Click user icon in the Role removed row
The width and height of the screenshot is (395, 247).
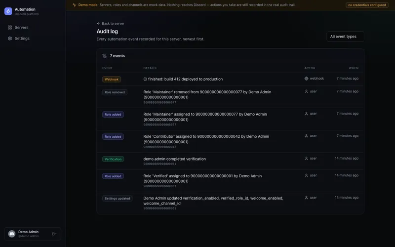point(306,91)
